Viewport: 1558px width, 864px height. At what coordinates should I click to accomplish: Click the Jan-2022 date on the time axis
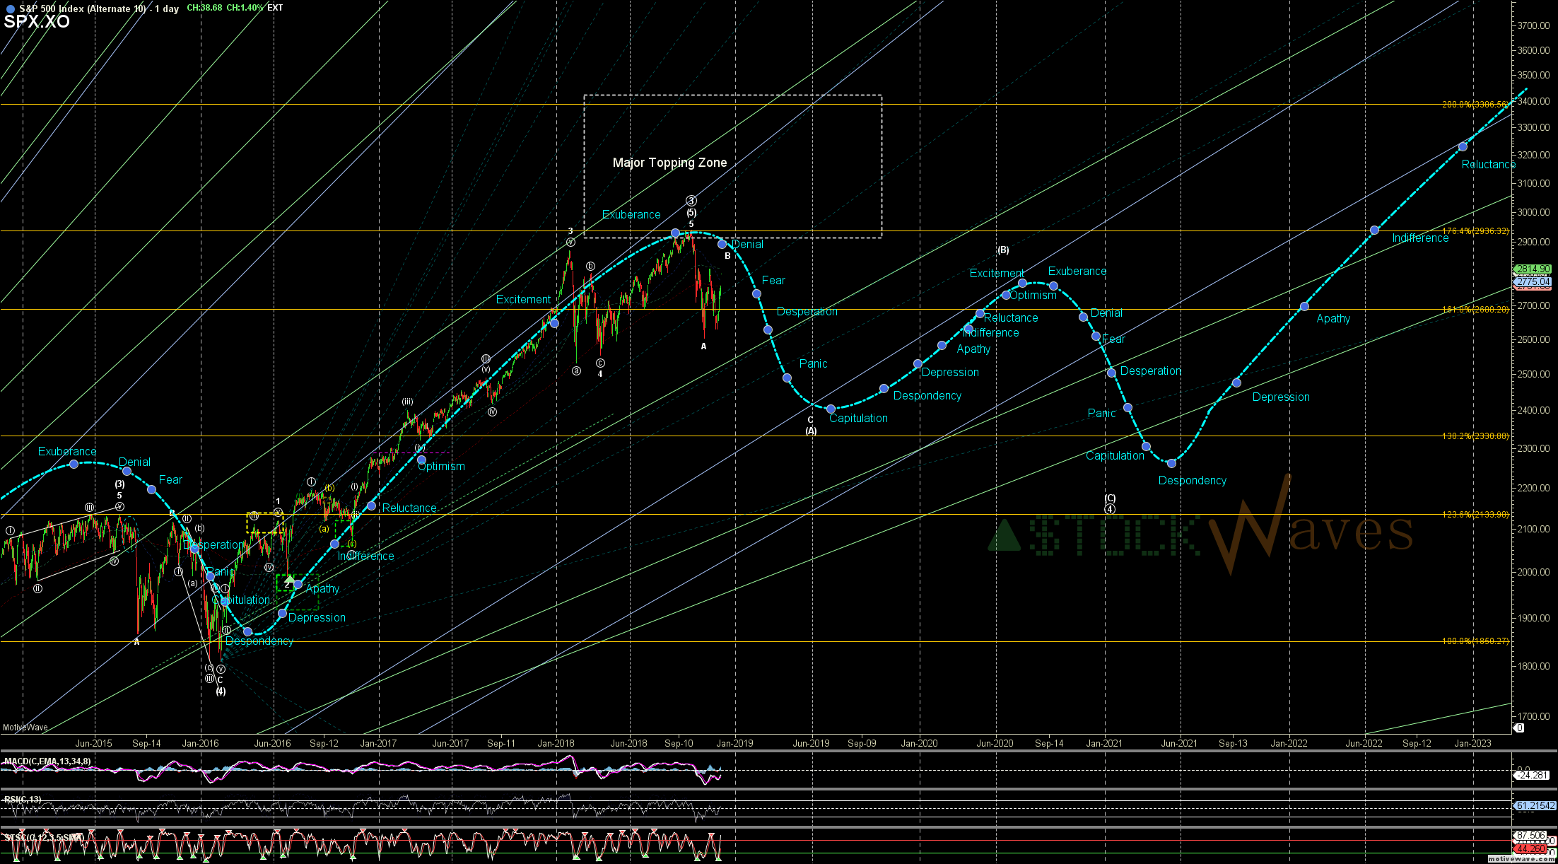[x=1289, y=743]
